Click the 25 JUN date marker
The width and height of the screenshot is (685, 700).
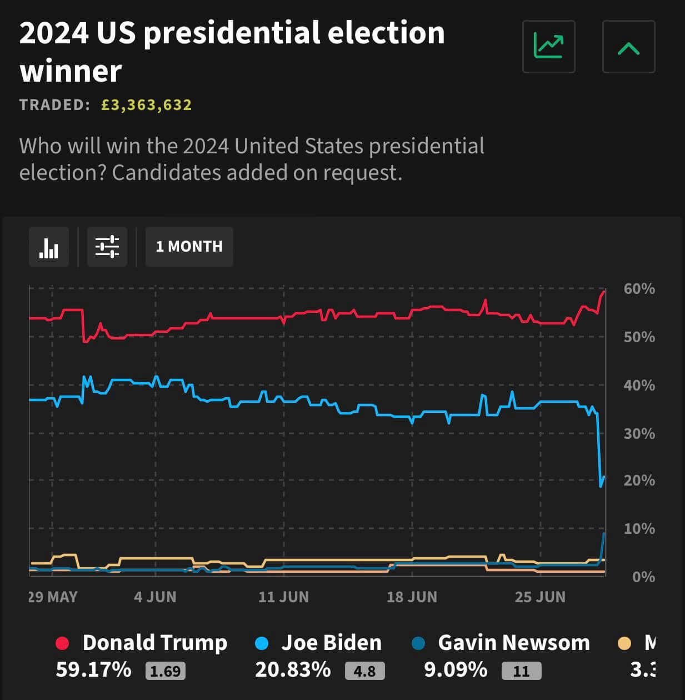coord(540,597)
